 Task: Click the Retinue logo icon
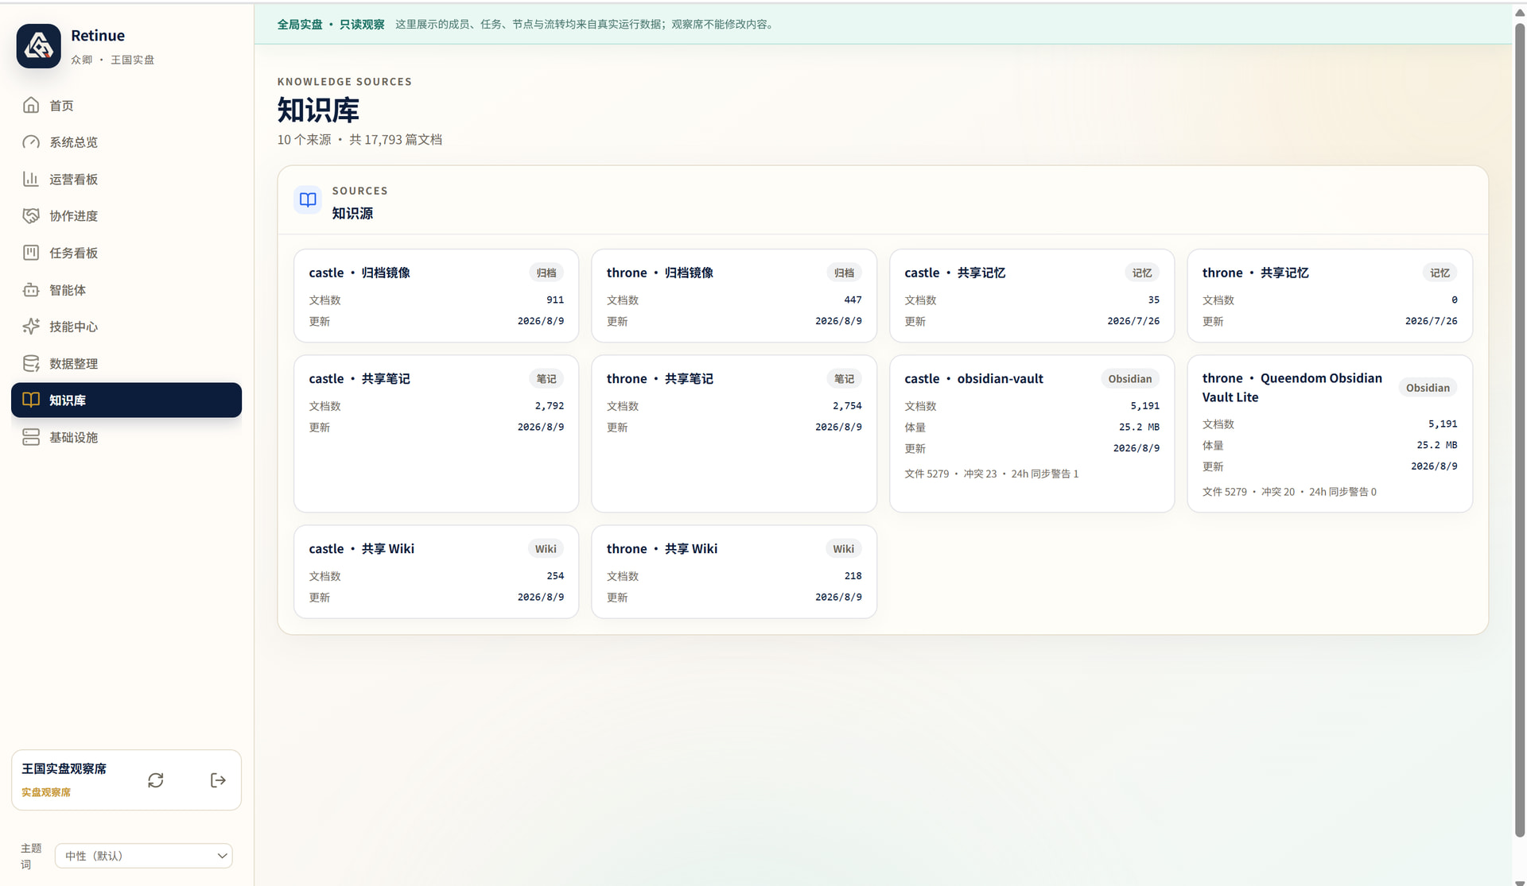(x=38, y=46)
